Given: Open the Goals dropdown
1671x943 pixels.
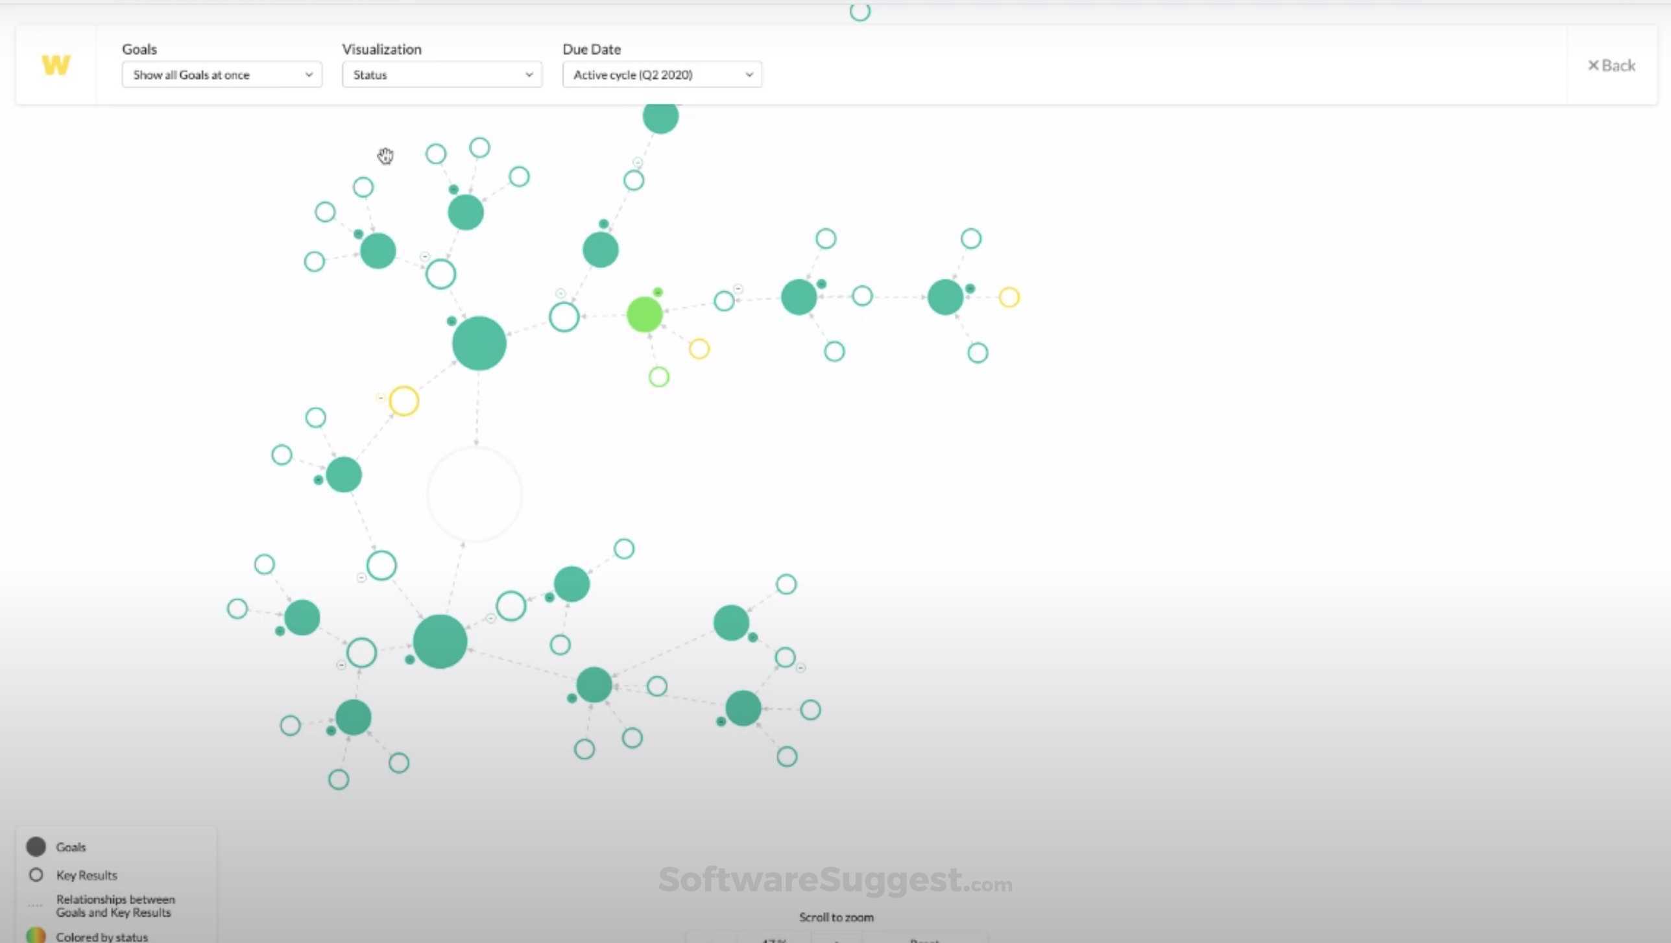Looking at the screenshot, I should (222, 75).
